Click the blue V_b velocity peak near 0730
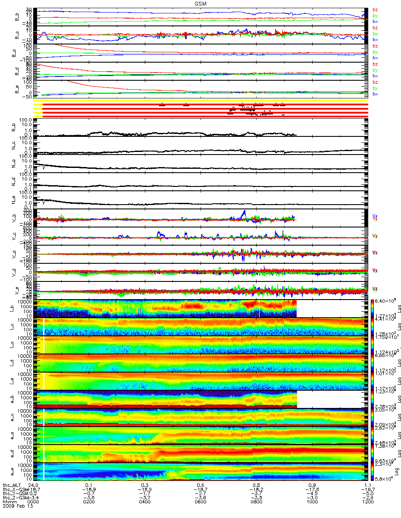The width and height of the screenshot is (401, 518). tap(244, 213)
